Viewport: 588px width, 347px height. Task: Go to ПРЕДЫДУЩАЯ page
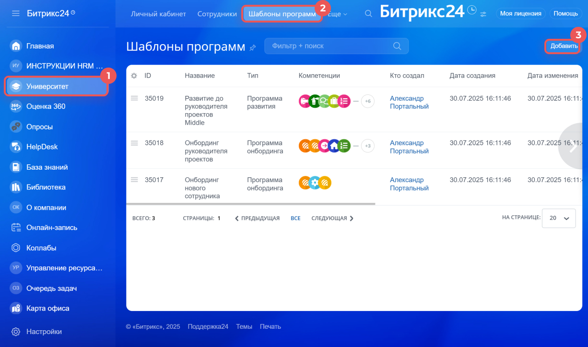(x=257, y=218)
